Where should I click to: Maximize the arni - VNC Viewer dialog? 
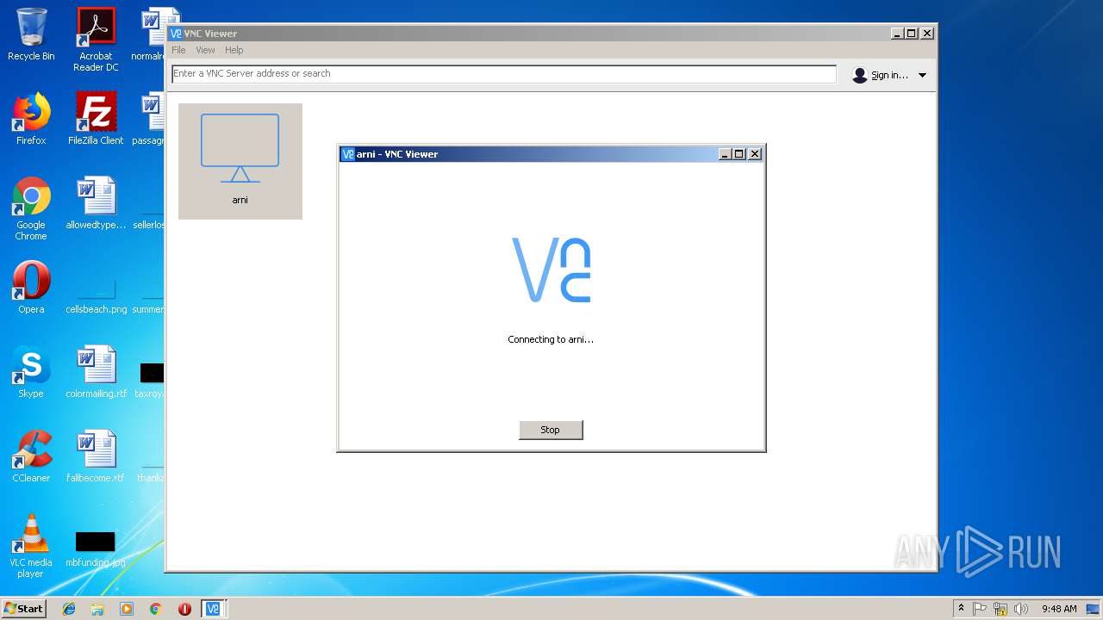pyautogui.click(x=739, y=154)
